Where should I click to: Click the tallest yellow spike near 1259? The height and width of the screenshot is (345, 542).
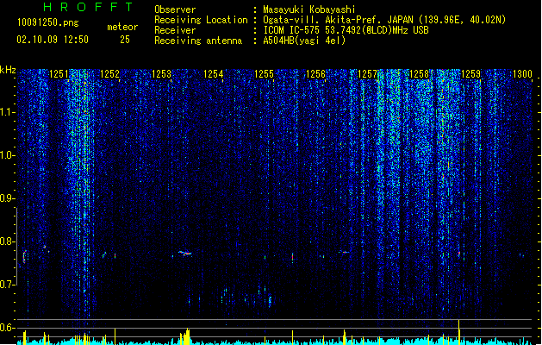[x=459, y=331]
